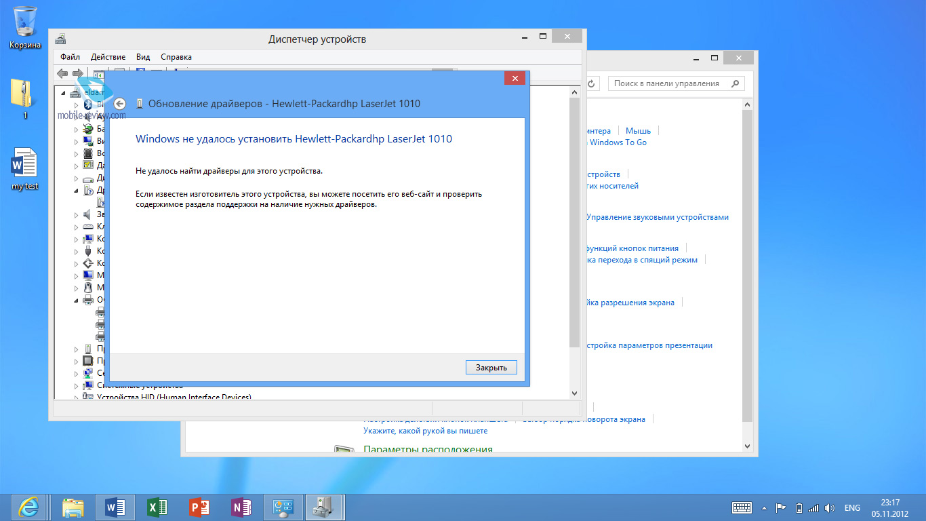Image resolution: width=926 pixels, height=521 pixels.
Task: Expand the sound devices node with speaker icon
Action: tap(77, 214)
